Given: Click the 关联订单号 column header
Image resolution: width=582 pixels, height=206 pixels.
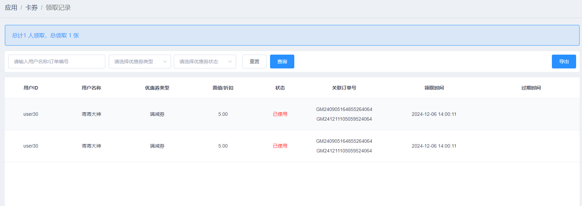Looking at the screenshot, I should pyautogui.click(x=344, y=88).
